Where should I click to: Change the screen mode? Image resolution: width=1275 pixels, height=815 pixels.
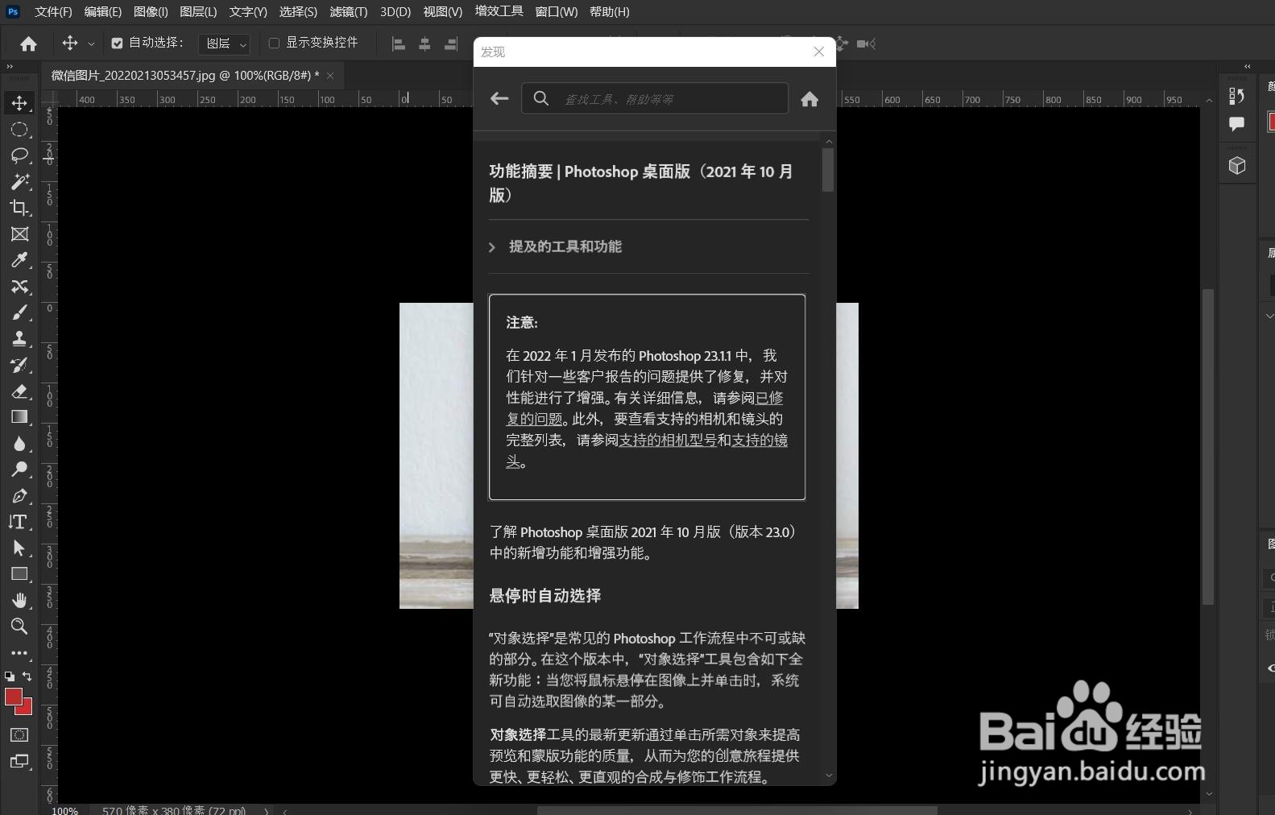coord(19,761)
